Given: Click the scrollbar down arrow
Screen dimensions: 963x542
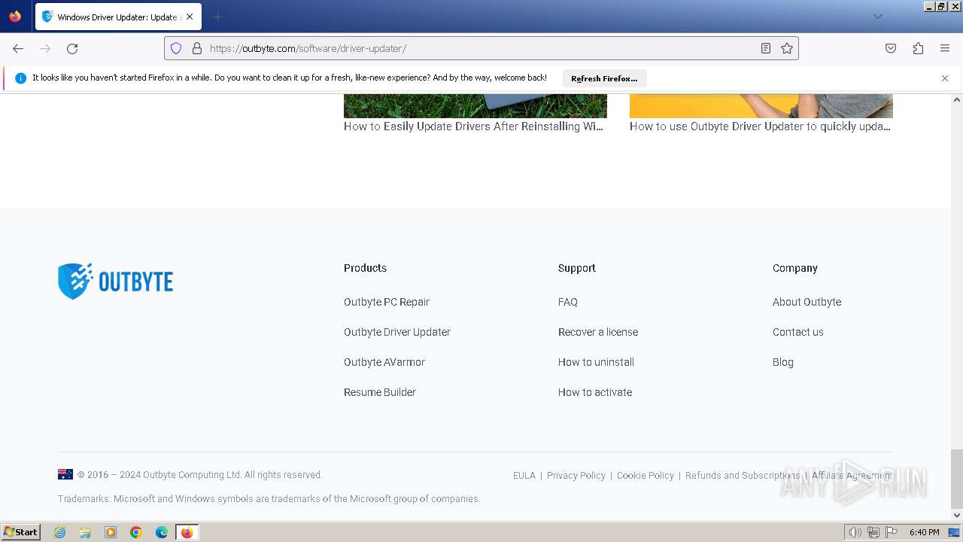Looking at the screenshot, I should tap(957, 516).
